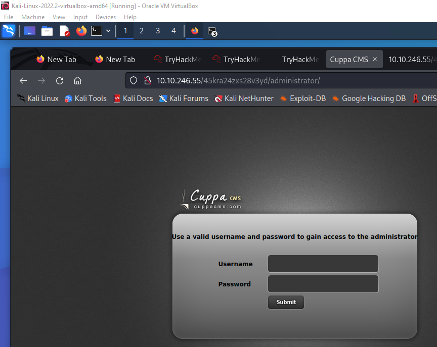This screenshot has width=437, height=347.
Task: Open the tracking protection shield icon
Action: 134,81
